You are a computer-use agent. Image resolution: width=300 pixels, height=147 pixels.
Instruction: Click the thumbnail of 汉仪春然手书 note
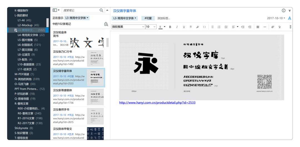coord(95,116)
